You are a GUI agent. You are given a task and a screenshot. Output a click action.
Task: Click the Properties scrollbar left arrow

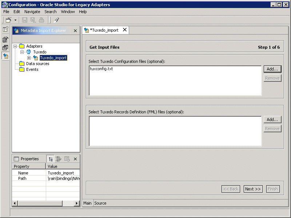point(15,203)
